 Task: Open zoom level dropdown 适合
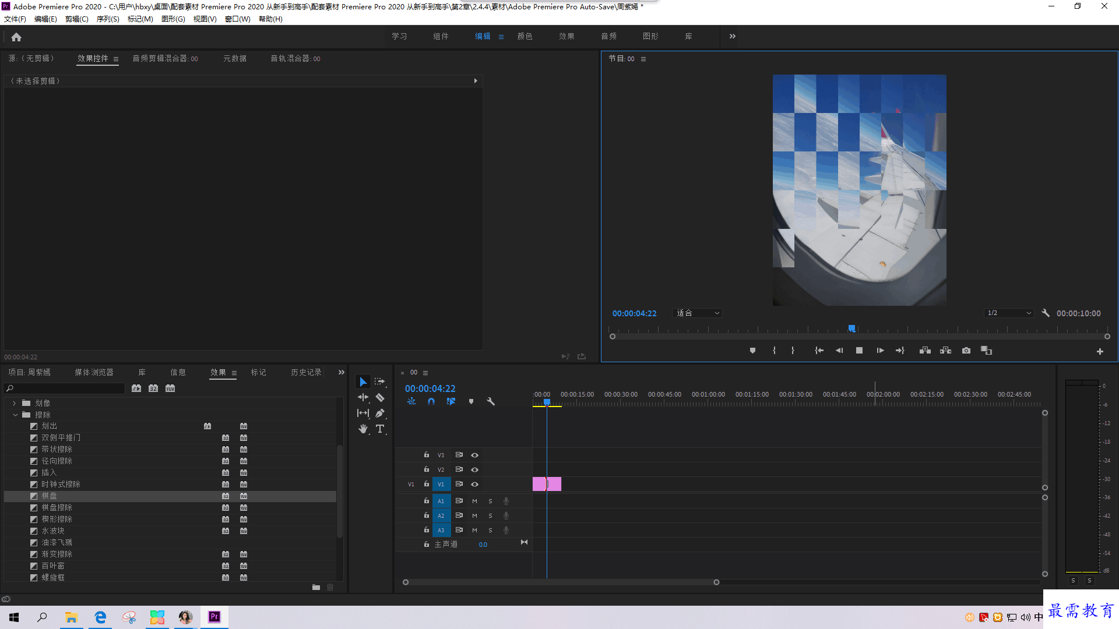(697, 313)
